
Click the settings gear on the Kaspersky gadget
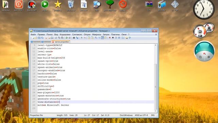point(208,57)
